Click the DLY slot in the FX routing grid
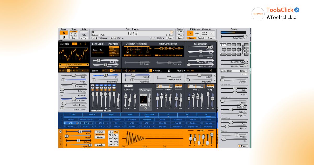The image size is (314, 165). (224, 45)
